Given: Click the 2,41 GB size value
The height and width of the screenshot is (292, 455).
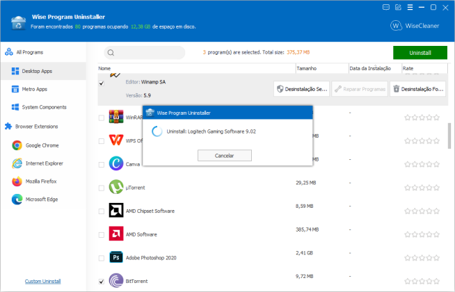Looking at the screenshot, I should click(304, 253).
